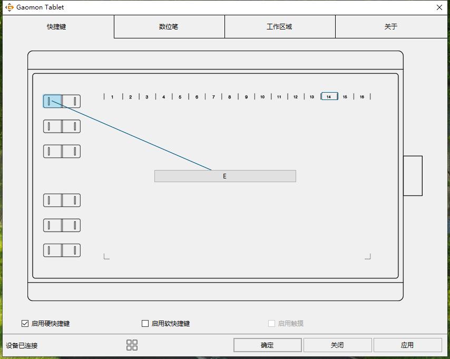Close the Gaomon Tablet window
450x359 pixels.
(439, 7)
